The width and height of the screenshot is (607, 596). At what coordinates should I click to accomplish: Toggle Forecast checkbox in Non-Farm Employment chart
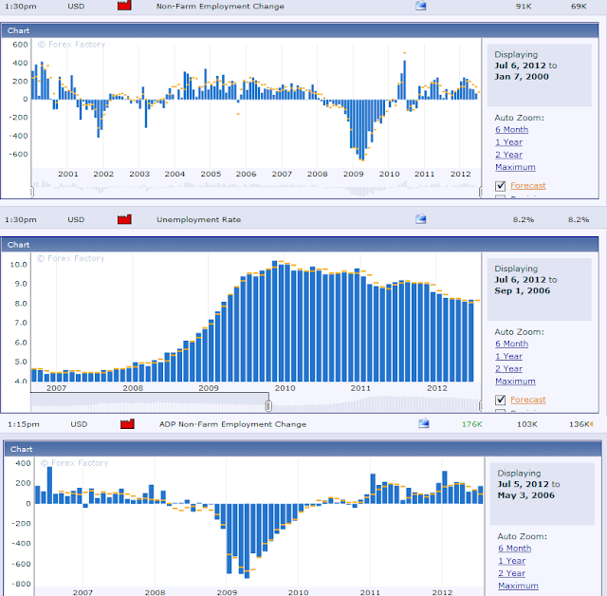coord(500,186)
